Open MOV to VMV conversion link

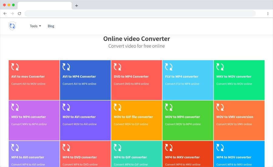[x=235, y=117]
